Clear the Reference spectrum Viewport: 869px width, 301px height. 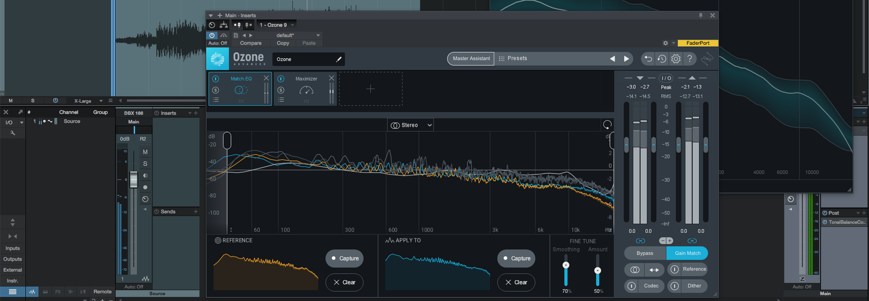[x=344, y=282]
